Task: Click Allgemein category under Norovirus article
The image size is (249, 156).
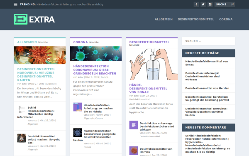Action: tap(51, 84)
